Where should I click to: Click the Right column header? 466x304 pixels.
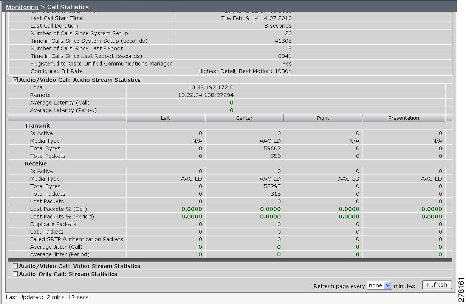point(323,118)
